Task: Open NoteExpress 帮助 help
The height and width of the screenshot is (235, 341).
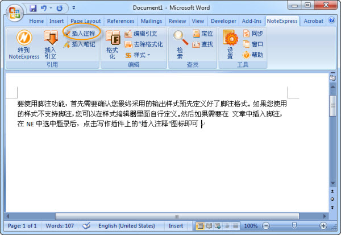Action: (x=253, y=55)
